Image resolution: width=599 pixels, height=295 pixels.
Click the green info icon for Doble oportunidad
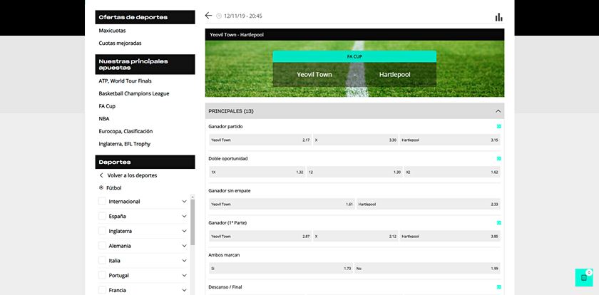tap(498, 158)
